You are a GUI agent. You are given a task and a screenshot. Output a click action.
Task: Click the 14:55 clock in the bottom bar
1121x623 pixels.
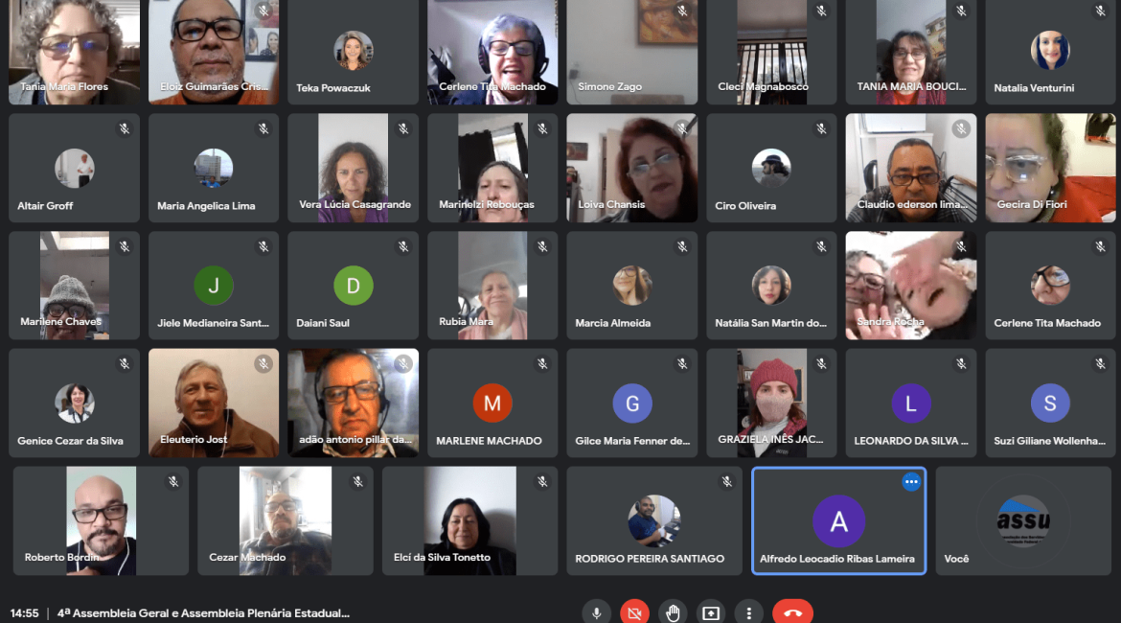25,612
